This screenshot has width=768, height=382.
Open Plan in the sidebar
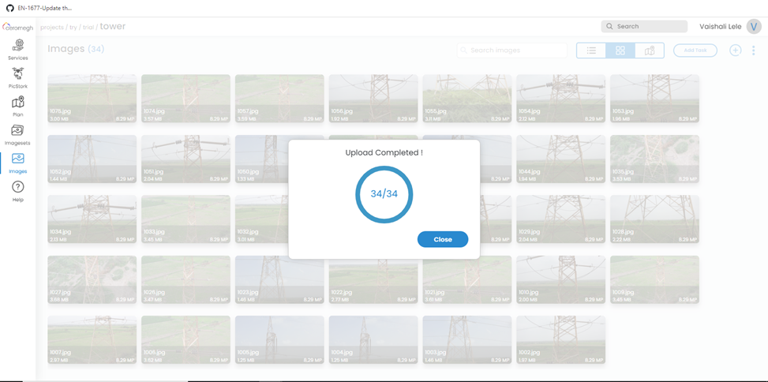[18, 107]
